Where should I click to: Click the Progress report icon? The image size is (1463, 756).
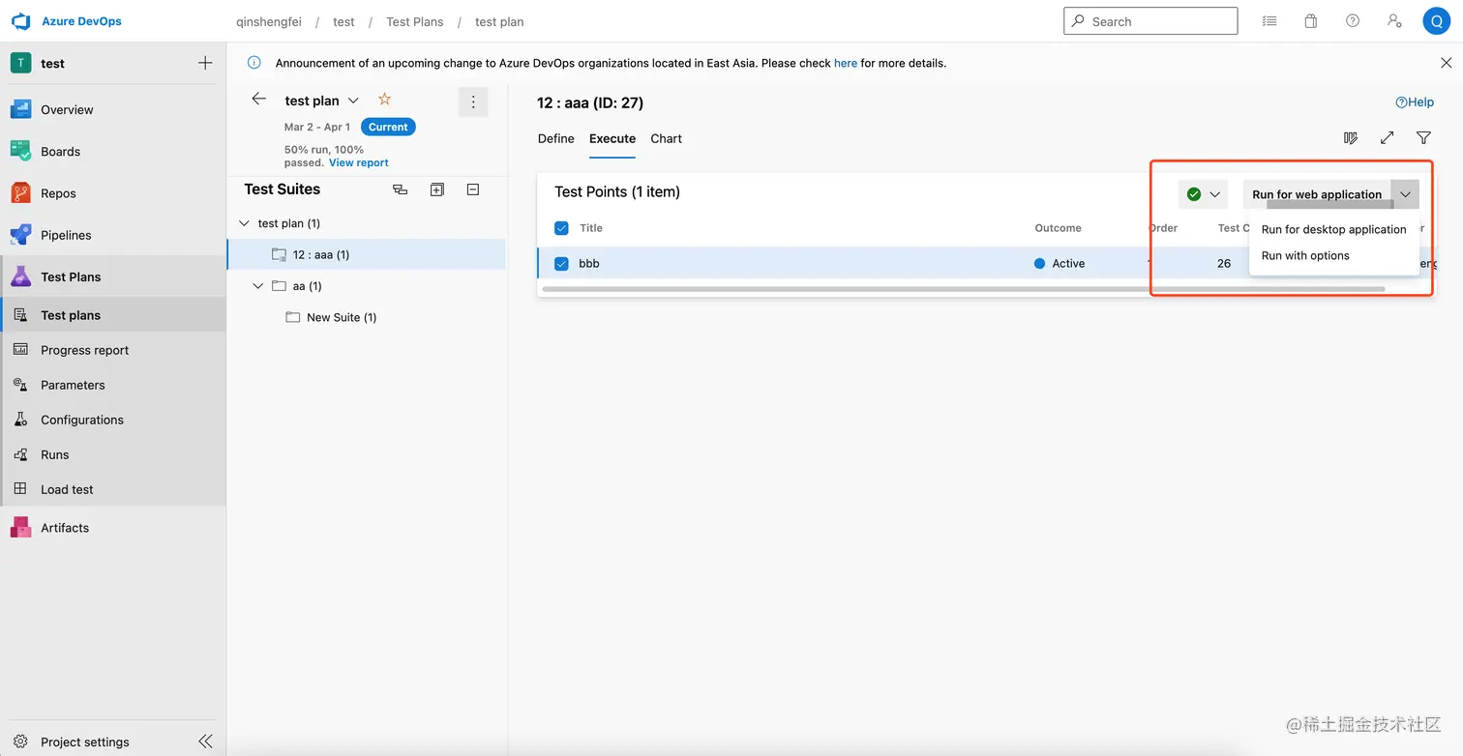(x=20, y=350)
